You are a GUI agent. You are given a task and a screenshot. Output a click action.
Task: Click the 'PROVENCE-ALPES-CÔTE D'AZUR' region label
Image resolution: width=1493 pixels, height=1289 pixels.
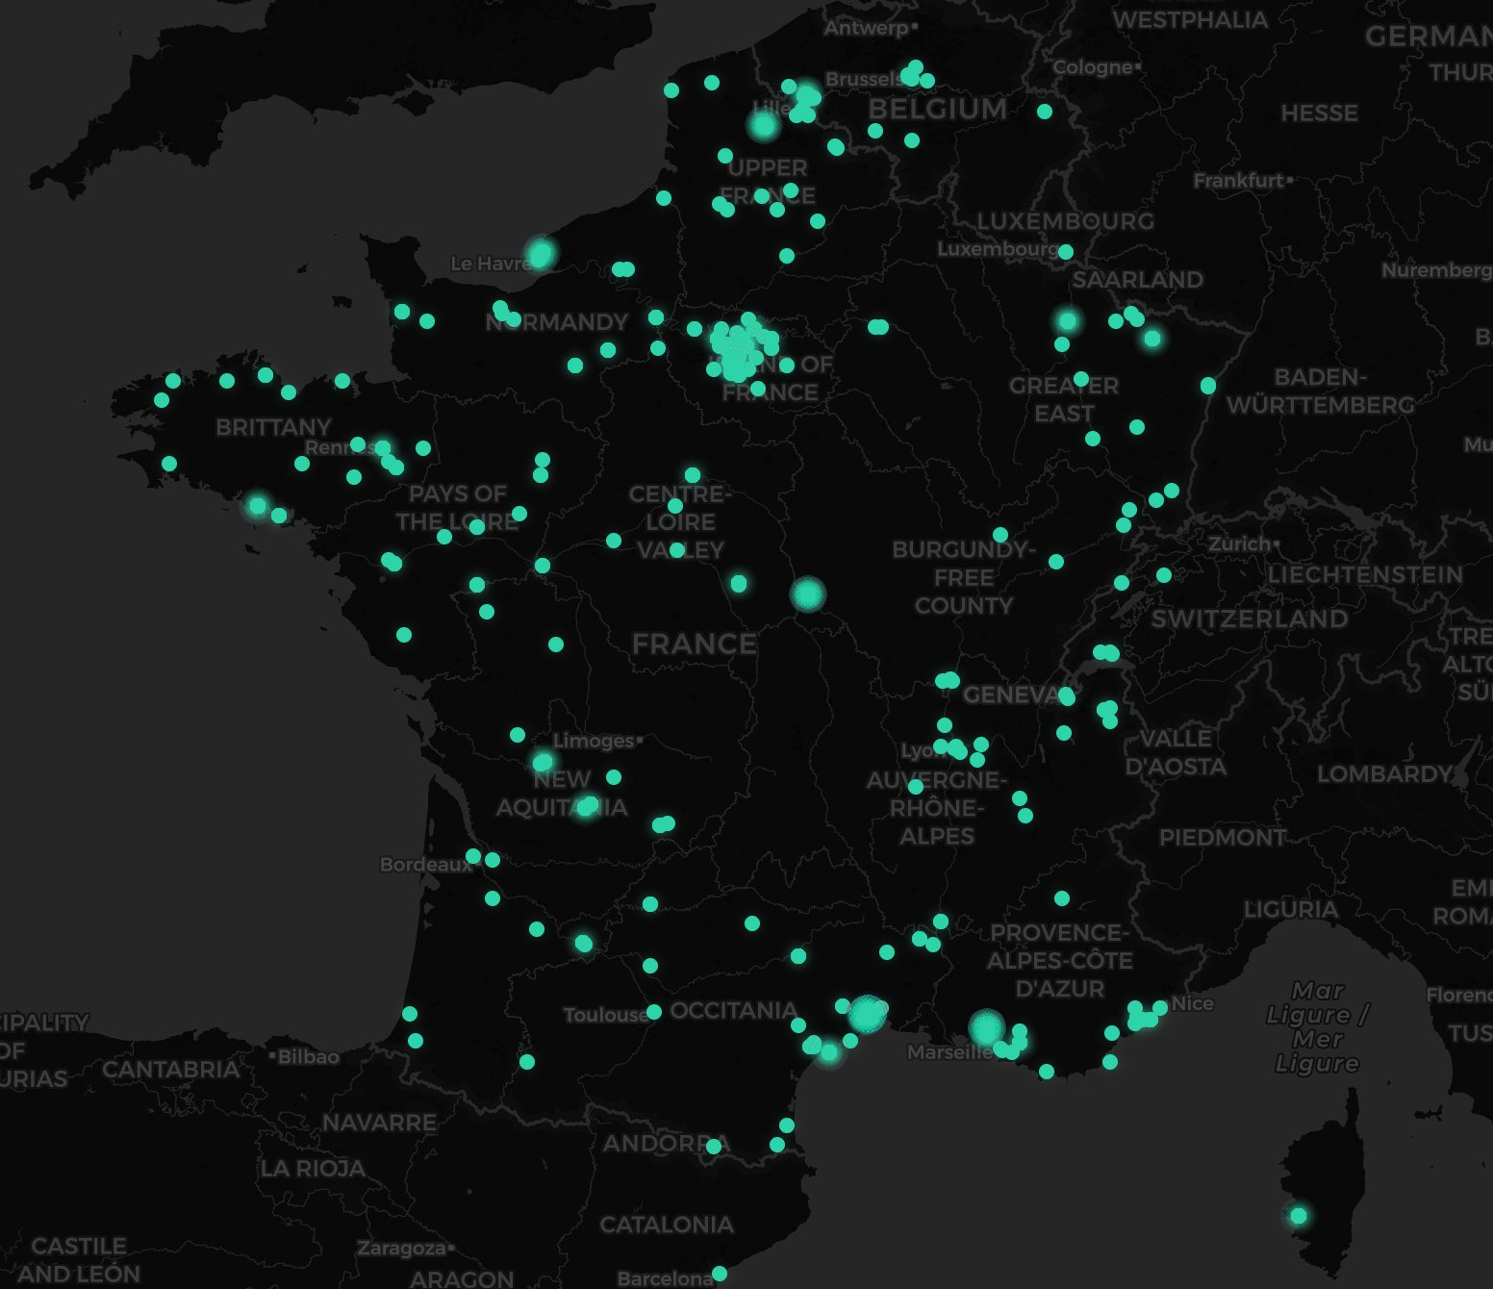1059,961
